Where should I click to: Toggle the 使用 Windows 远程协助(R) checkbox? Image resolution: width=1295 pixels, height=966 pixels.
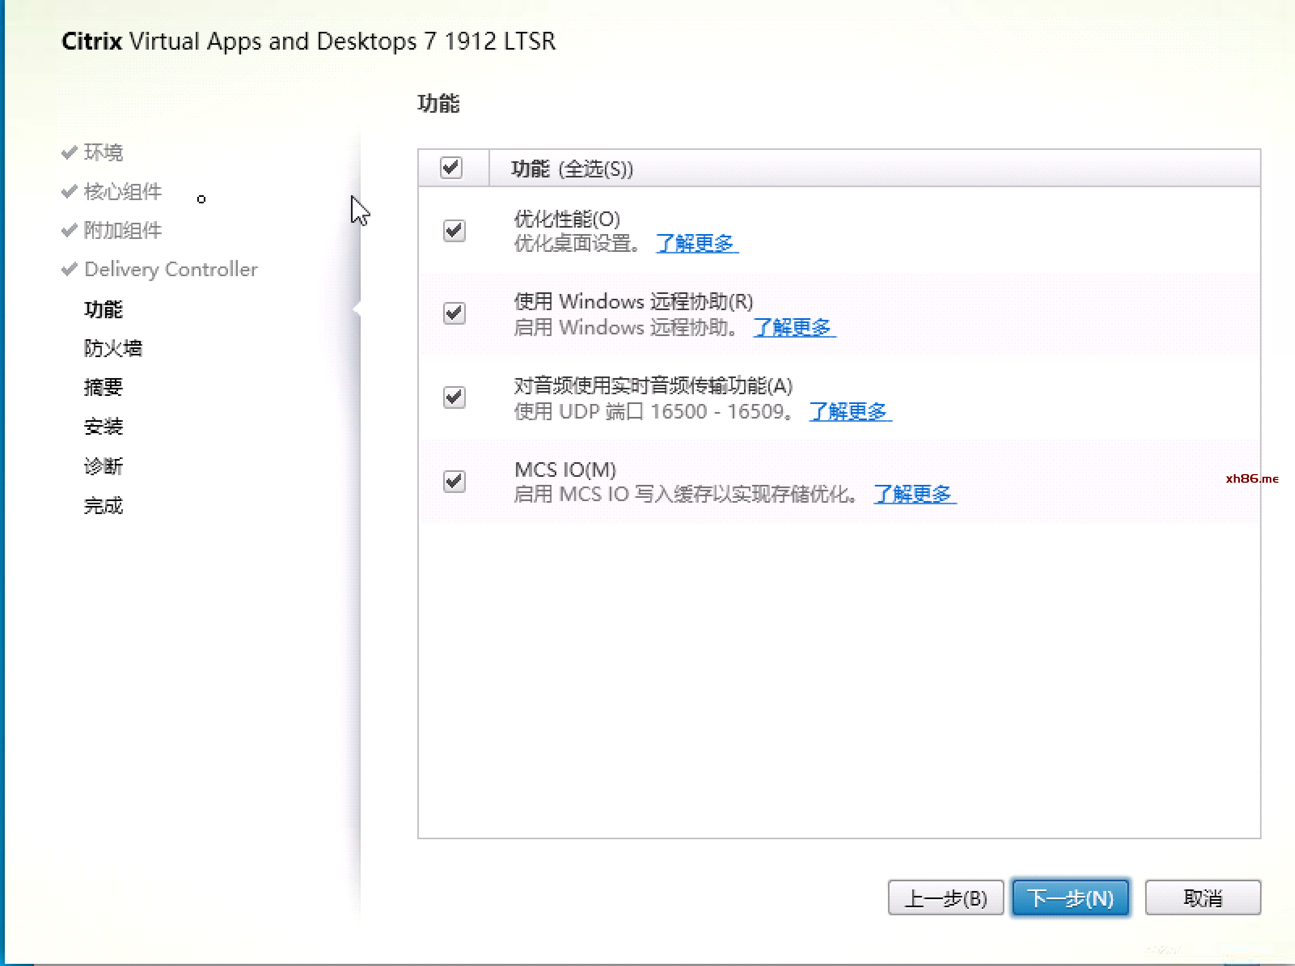454,313
